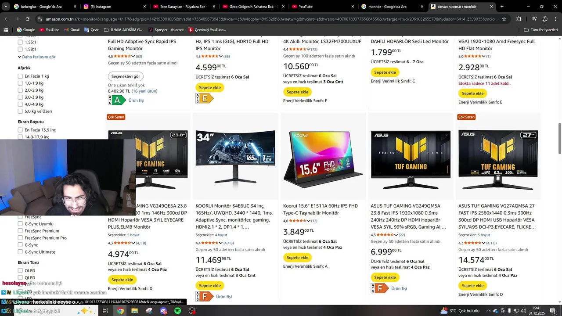Enable the 2,0-2,9 kg weight filter

pyautogui.click(x=20, y=90)
